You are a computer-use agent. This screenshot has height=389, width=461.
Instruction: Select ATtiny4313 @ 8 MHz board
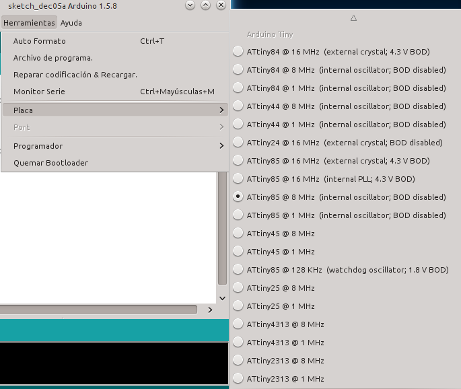[x=345, y=324]
